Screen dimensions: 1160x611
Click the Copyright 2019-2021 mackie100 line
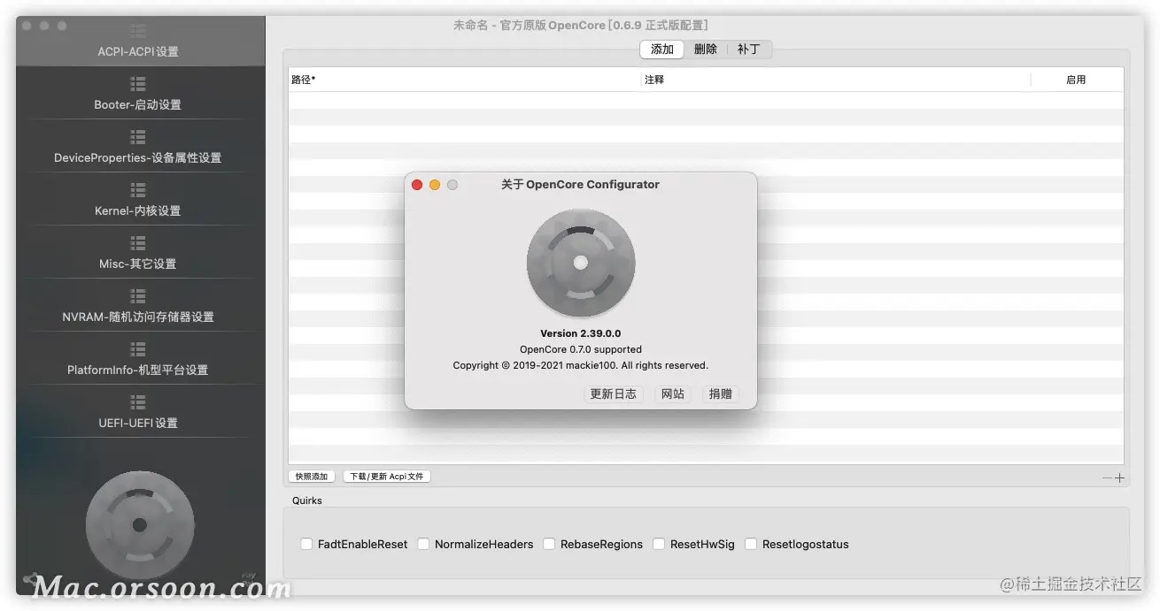581,365
